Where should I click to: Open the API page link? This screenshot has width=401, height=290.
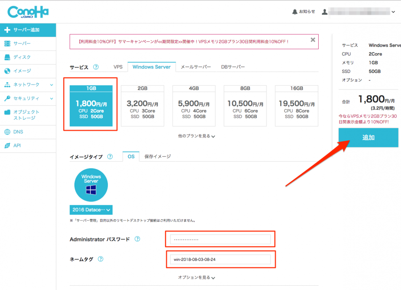pyautogui.click(x=28, y=146)
